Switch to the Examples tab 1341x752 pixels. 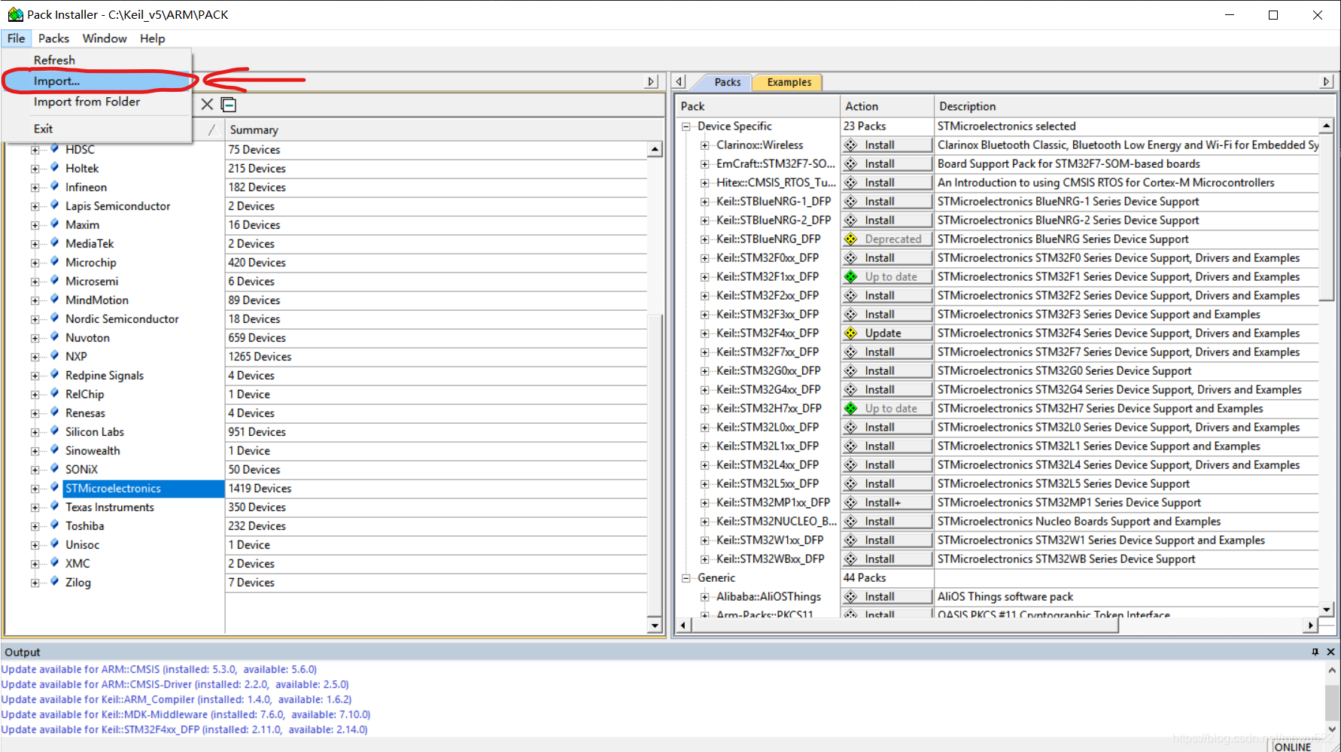(x=789, y=82)
